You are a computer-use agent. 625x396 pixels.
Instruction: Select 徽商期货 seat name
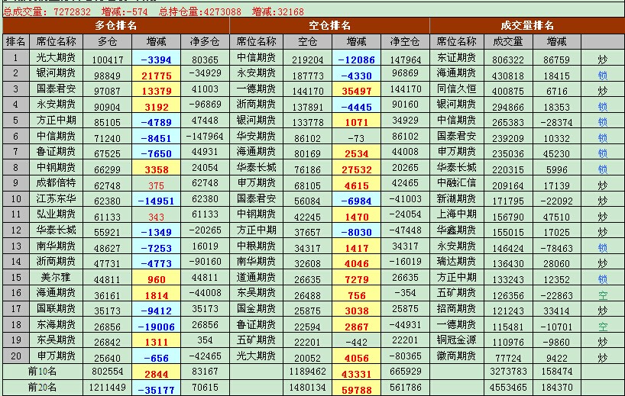456,356
